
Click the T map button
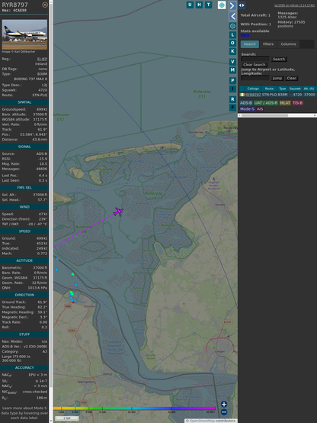click(208, 5)
